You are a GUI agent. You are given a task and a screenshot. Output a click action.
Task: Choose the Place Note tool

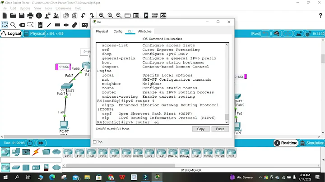[x=41, y=25]
